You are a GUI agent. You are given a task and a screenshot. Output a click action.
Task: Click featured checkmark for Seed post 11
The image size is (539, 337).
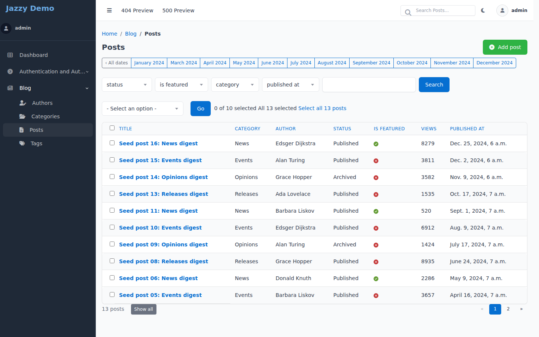point(376,211)
